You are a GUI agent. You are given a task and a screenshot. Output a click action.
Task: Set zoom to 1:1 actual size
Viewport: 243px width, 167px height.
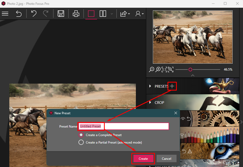[x=164, y=69]
